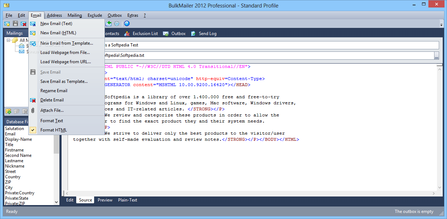Switch to the Preview view tab
This screenshot has height=219, width=447.
105,200
